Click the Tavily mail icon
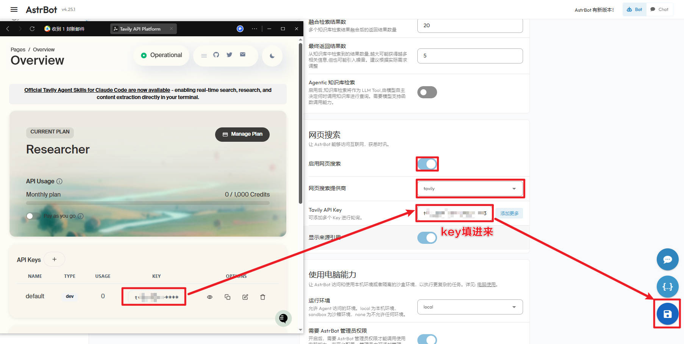Image resolution: width=684 pixels, height=344 pixels. pos(243,54)
